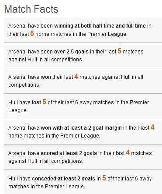Select the 'Hull have lost' fact row
The width and height of the screenshot is (162, 194).
83,106
